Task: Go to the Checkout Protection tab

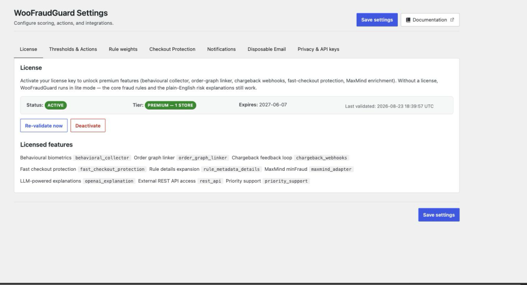Action: coord(172,49)
